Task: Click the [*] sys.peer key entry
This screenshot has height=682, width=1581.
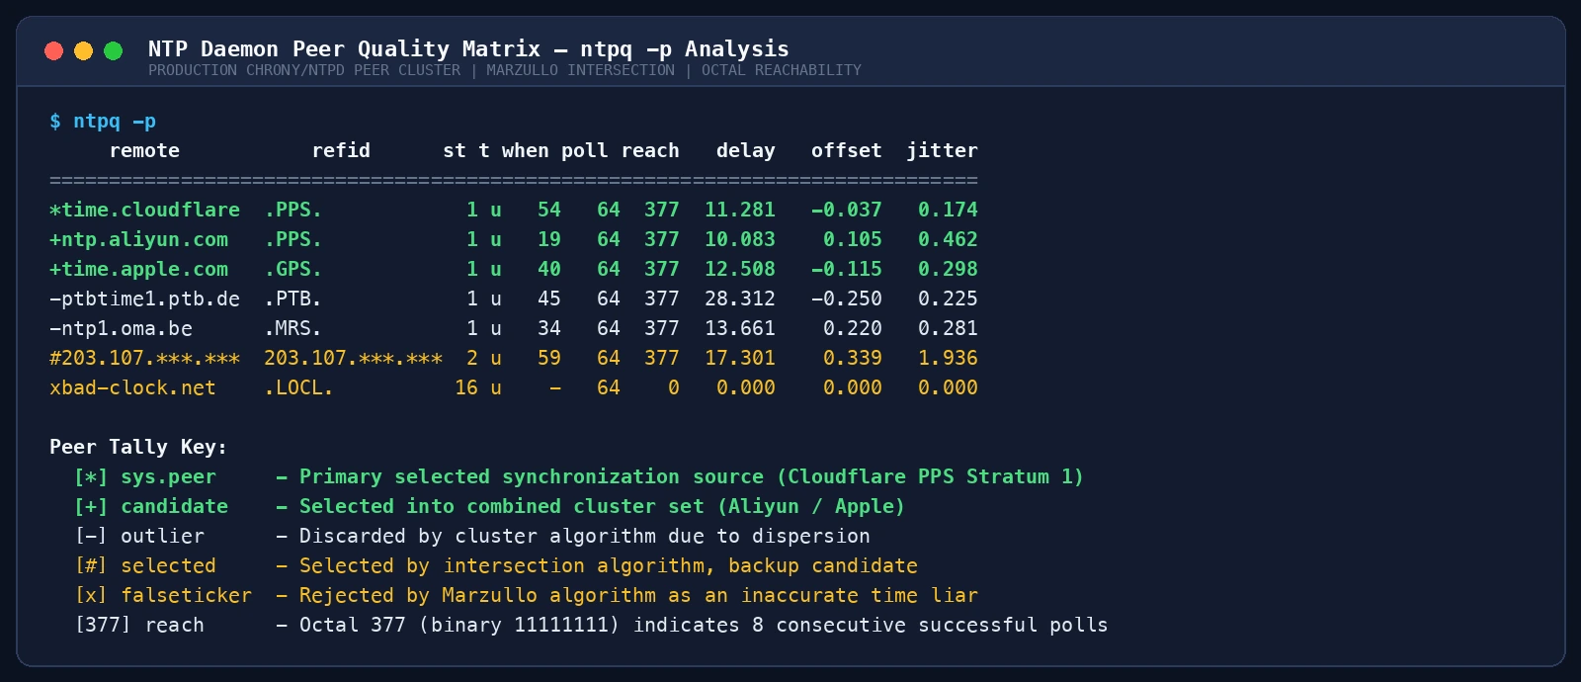Action: pos(145,476)
